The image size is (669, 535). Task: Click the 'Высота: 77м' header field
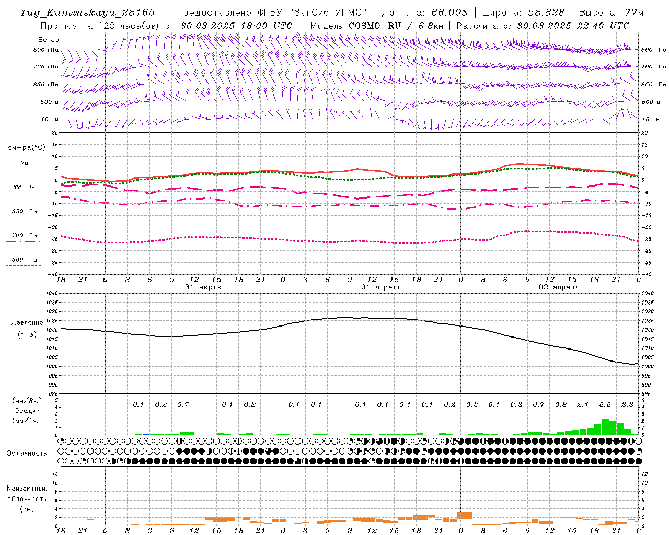(x=611, y=13)
